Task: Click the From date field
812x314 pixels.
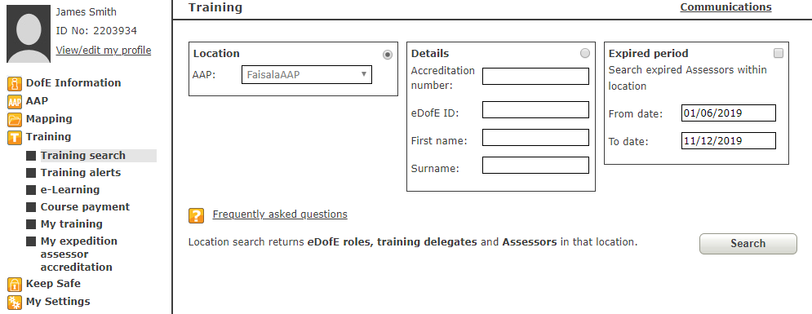Action: pyautogui.click(x=728, y=113)
